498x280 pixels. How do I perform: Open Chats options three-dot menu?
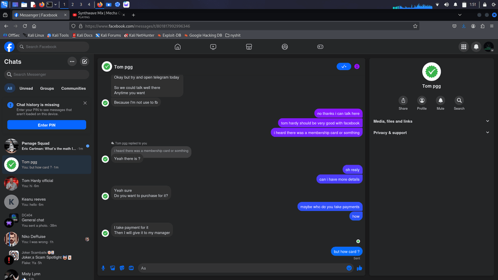[72, 62]
